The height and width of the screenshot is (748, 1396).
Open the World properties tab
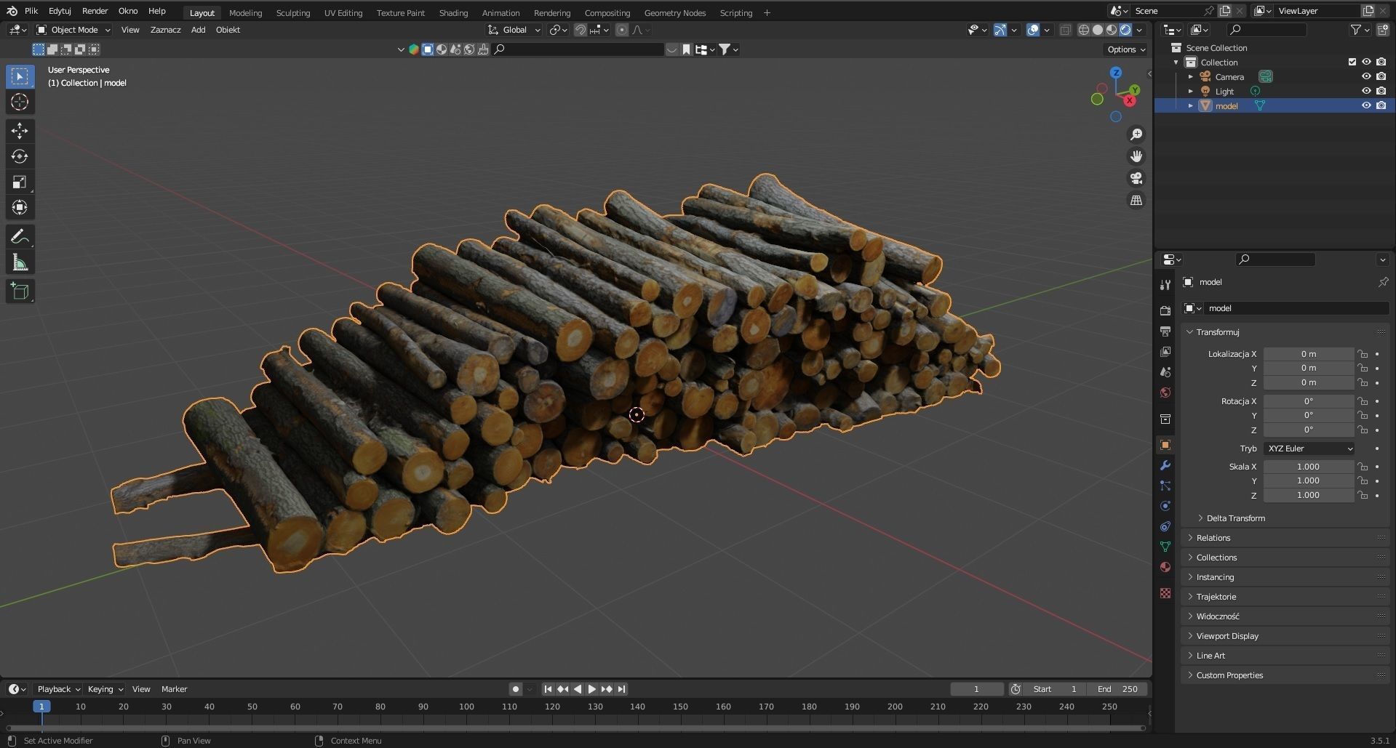pyautogui.click(x=1165, y=393)
